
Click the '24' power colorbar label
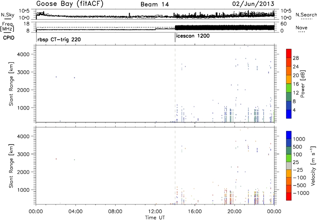[x=296, y=67]
